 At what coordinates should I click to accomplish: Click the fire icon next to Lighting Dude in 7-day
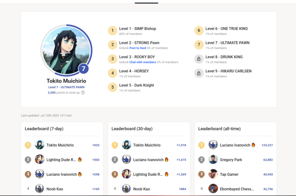coord(80,159)
